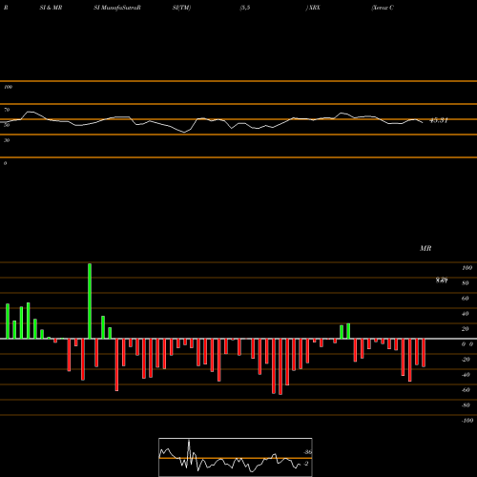Click the last red MR bar on the right
The height and width of the screenshot is (477, 477).
424,353
